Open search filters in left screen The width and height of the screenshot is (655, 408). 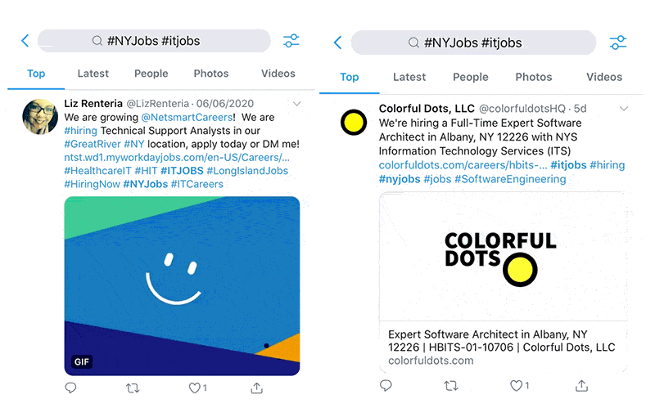pyautogui.click(x=291, y=41)
